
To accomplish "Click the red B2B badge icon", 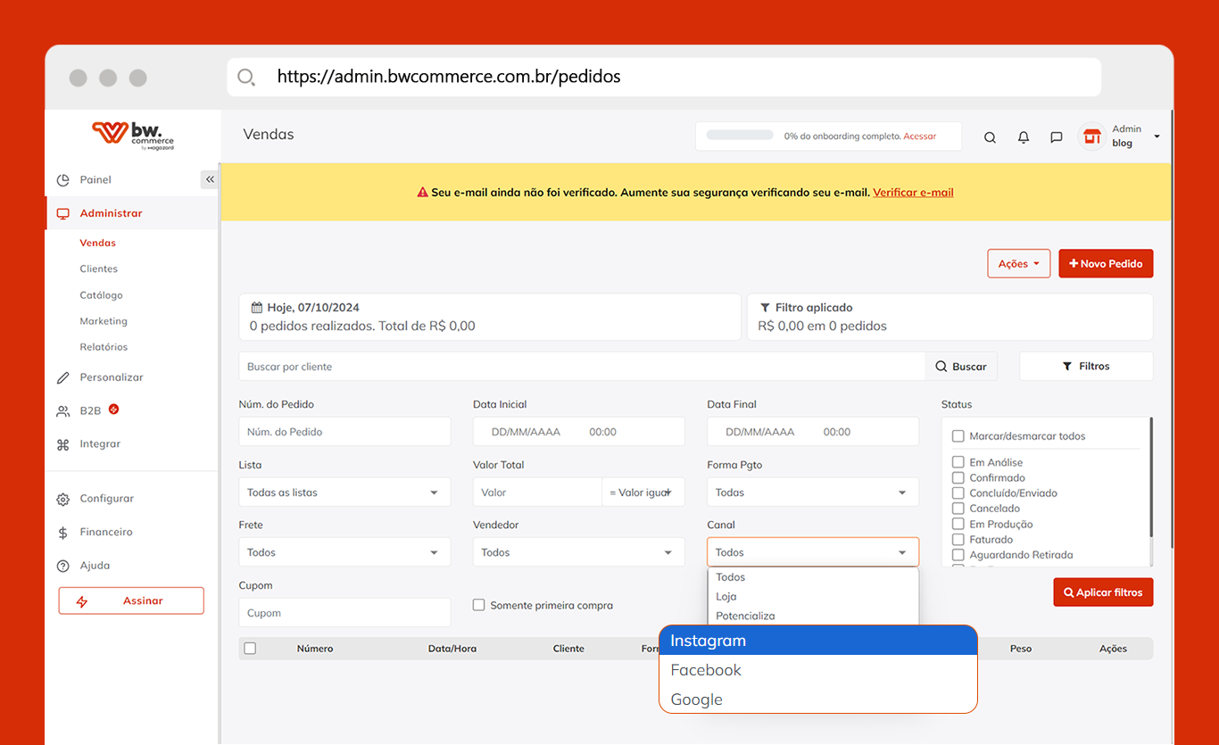I will [x=113, y=410].
